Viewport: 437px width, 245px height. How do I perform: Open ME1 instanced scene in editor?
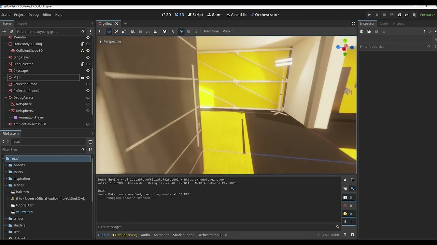(82, 78)
